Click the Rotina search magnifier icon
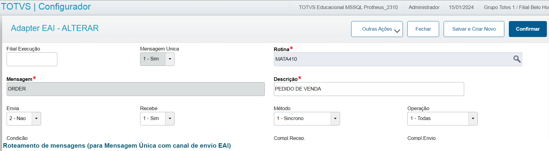This screenshot has width=549, height=151. [517, 59]
